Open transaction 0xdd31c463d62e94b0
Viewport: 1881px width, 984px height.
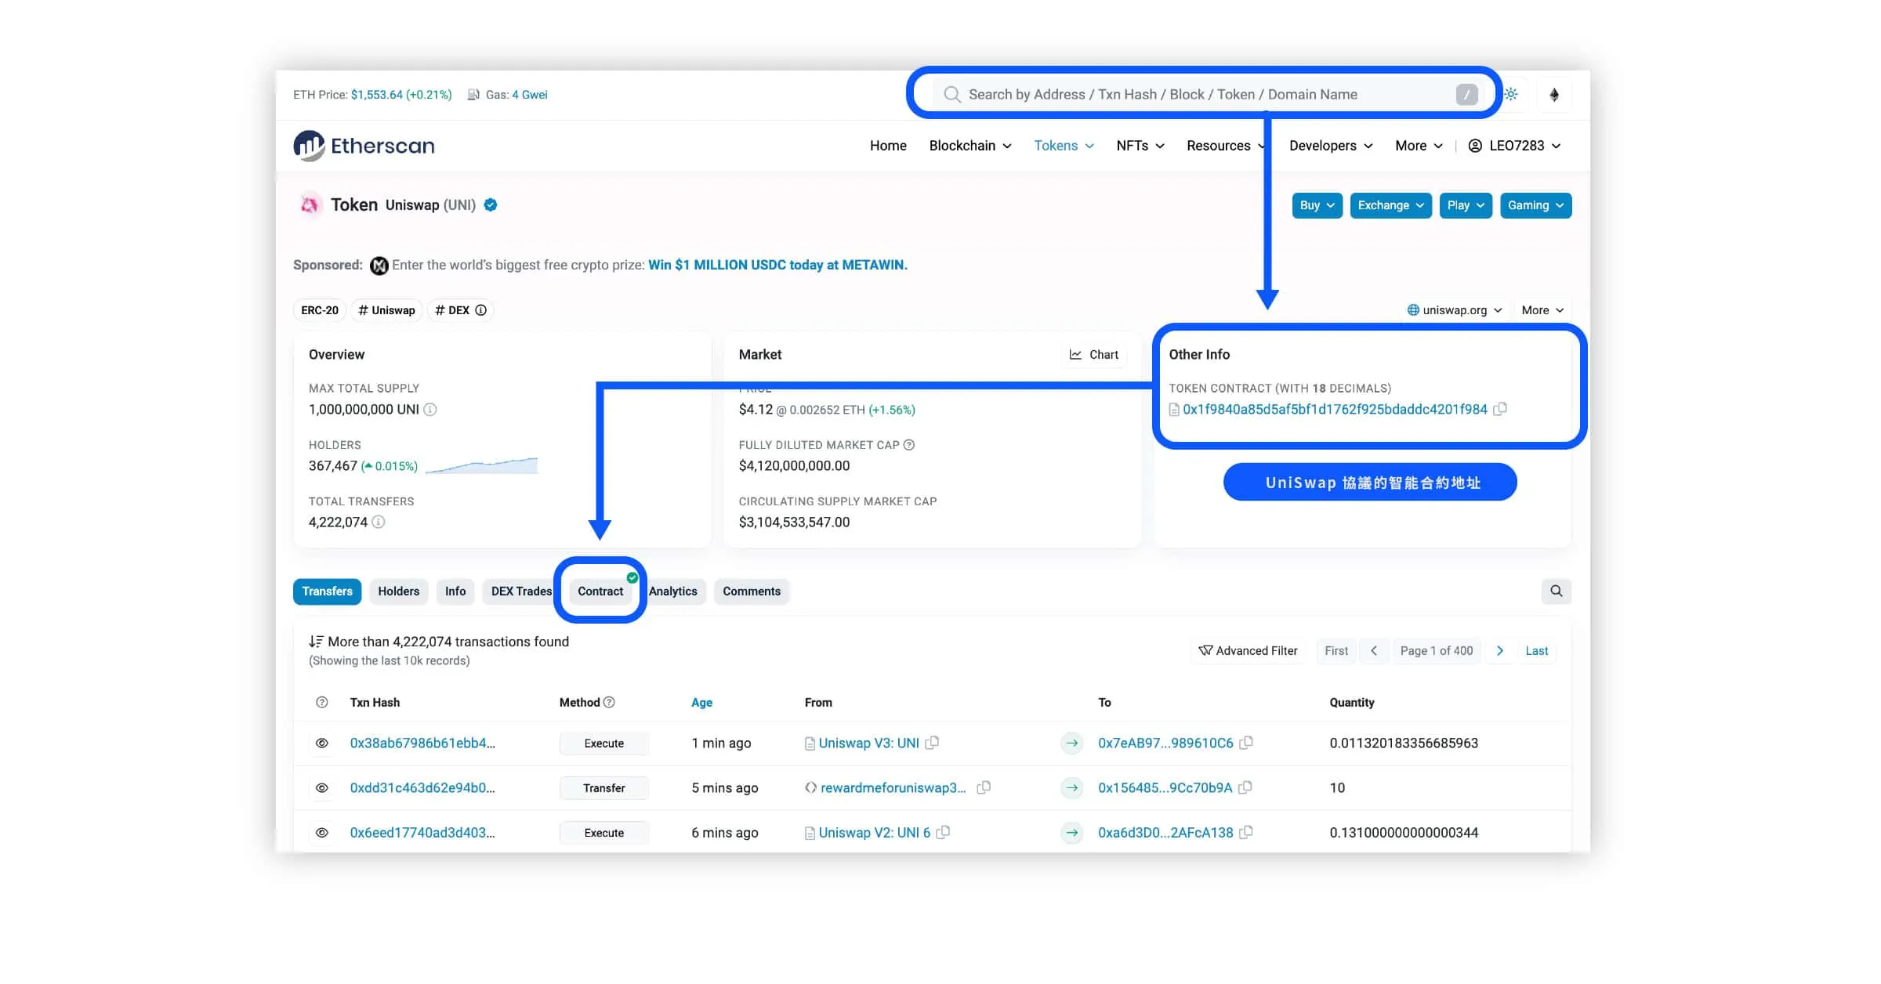click(422, 787)
